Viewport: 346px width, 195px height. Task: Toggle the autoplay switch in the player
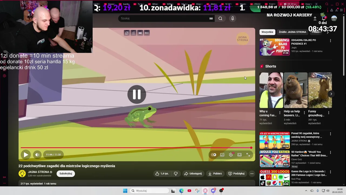pyautogui.click(x=214, y=155)
